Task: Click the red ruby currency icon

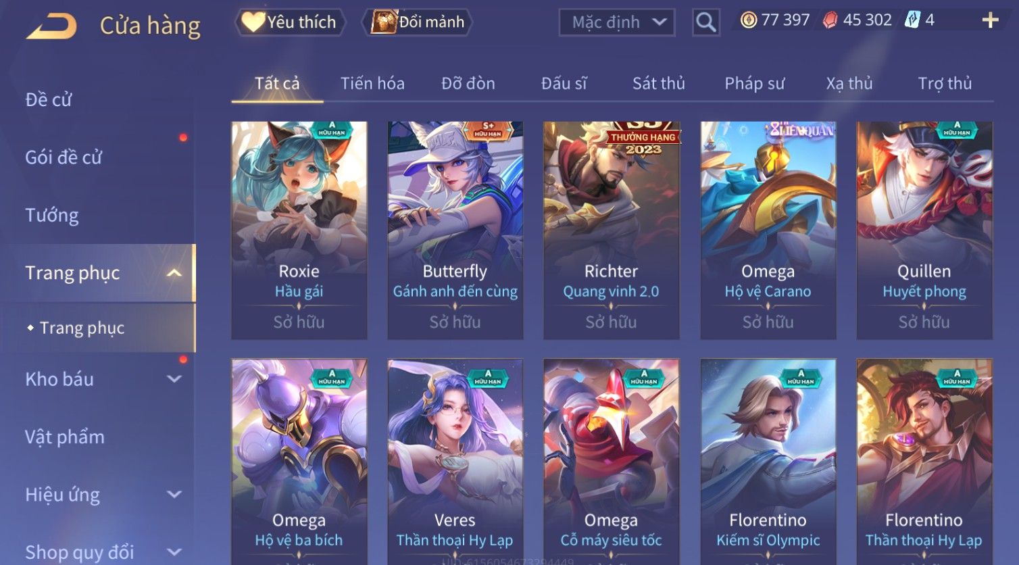Action: 830,20
